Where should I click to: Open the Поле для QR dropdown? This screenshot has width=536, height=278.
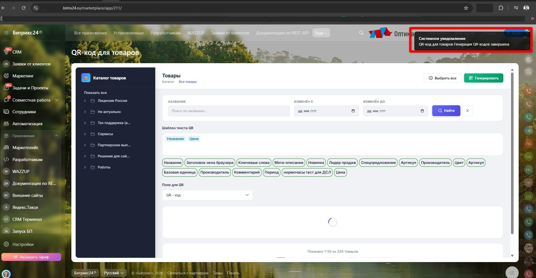(x=207, y=195)
